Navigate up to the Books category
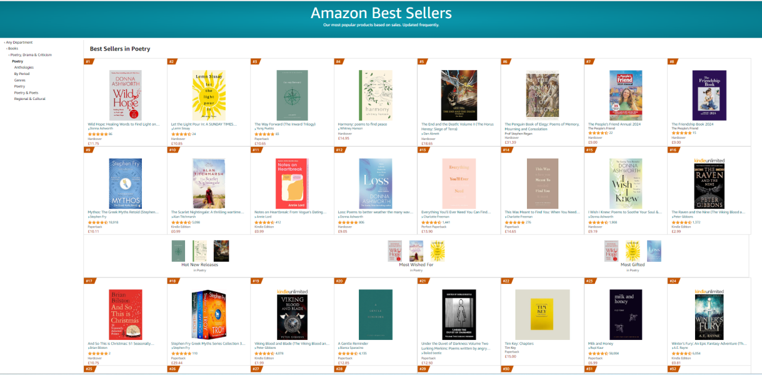762x375 pixels. 13,48
